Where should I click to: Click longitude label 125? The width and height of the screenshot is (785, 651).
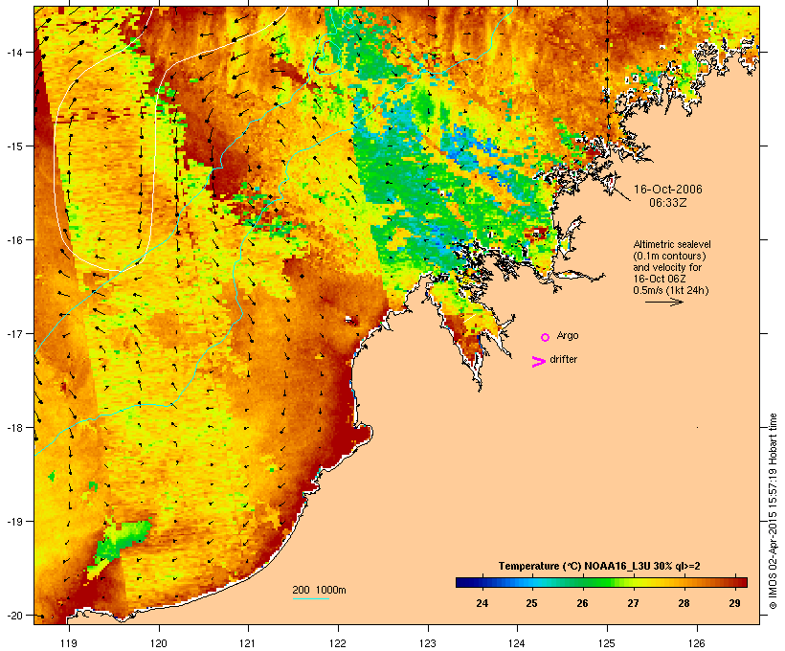(x=607, y=643)
